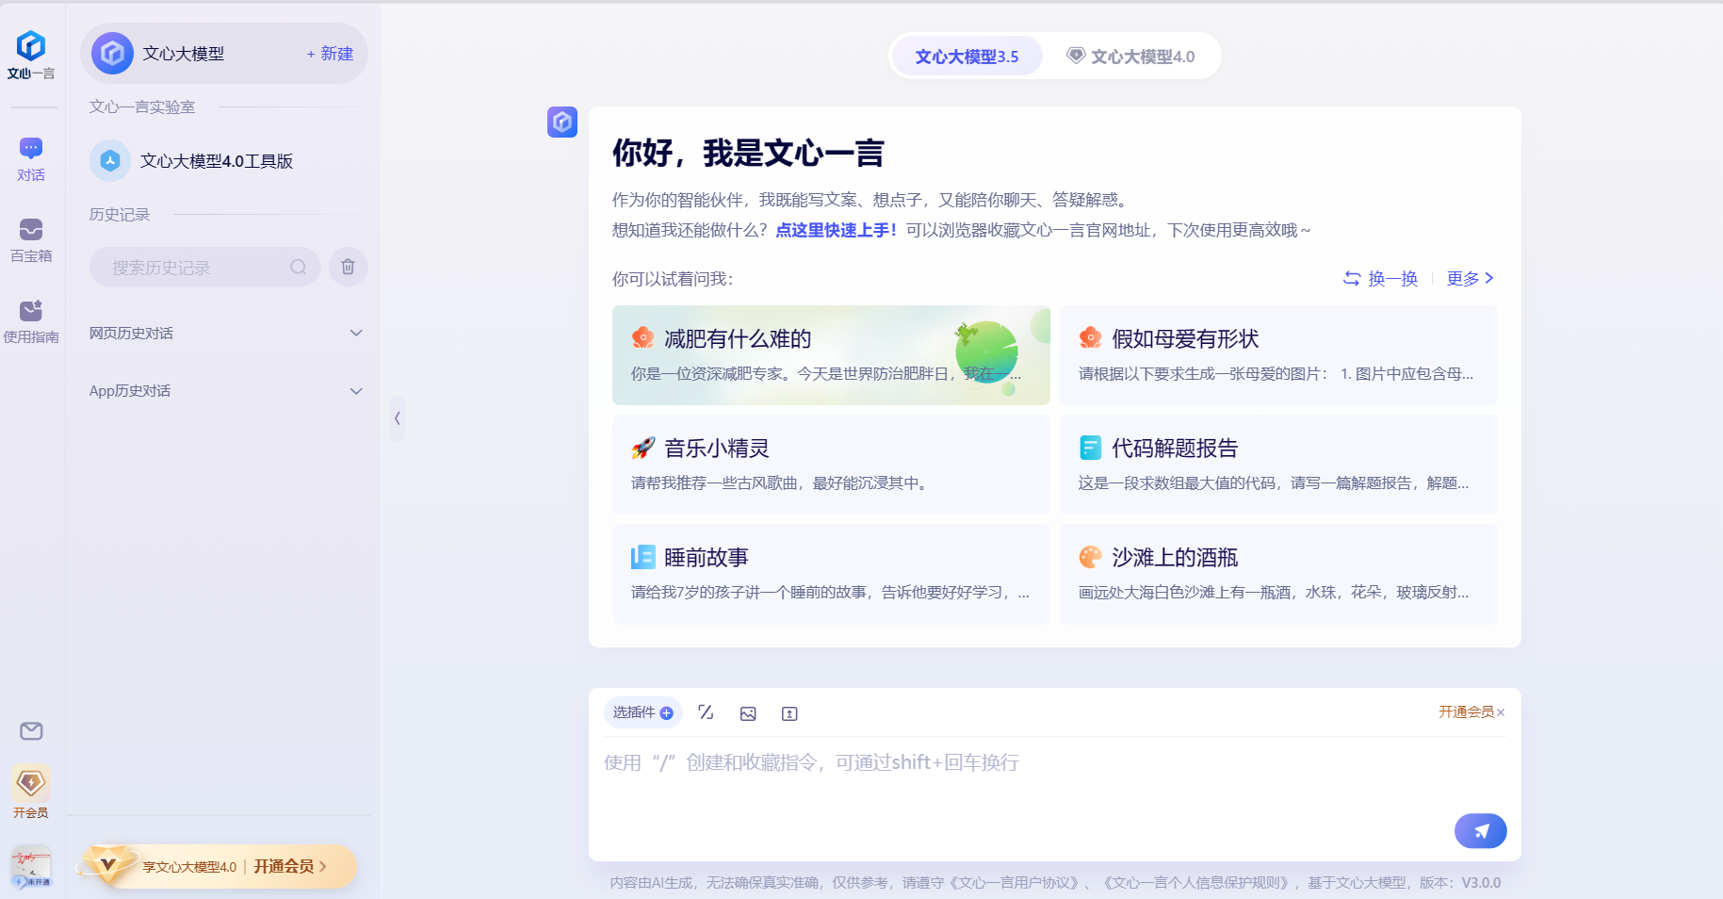Select the 假如母爱有形状 prompt card
Viewport: 1723px width, 899px height.
pyautogui.click(x=1278, y=355)
